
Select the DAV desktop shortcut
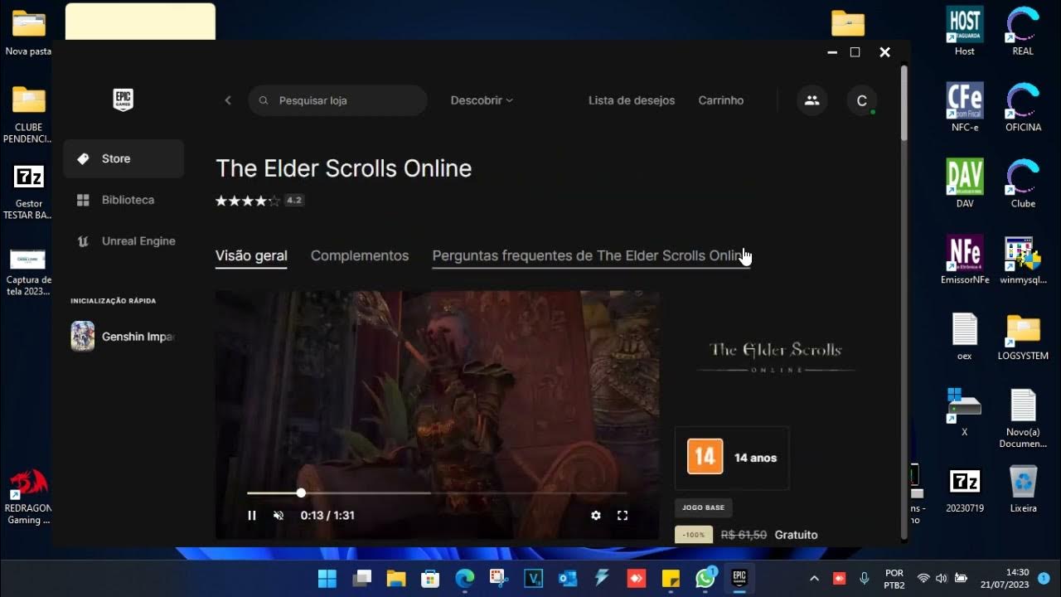coord(965,182)
